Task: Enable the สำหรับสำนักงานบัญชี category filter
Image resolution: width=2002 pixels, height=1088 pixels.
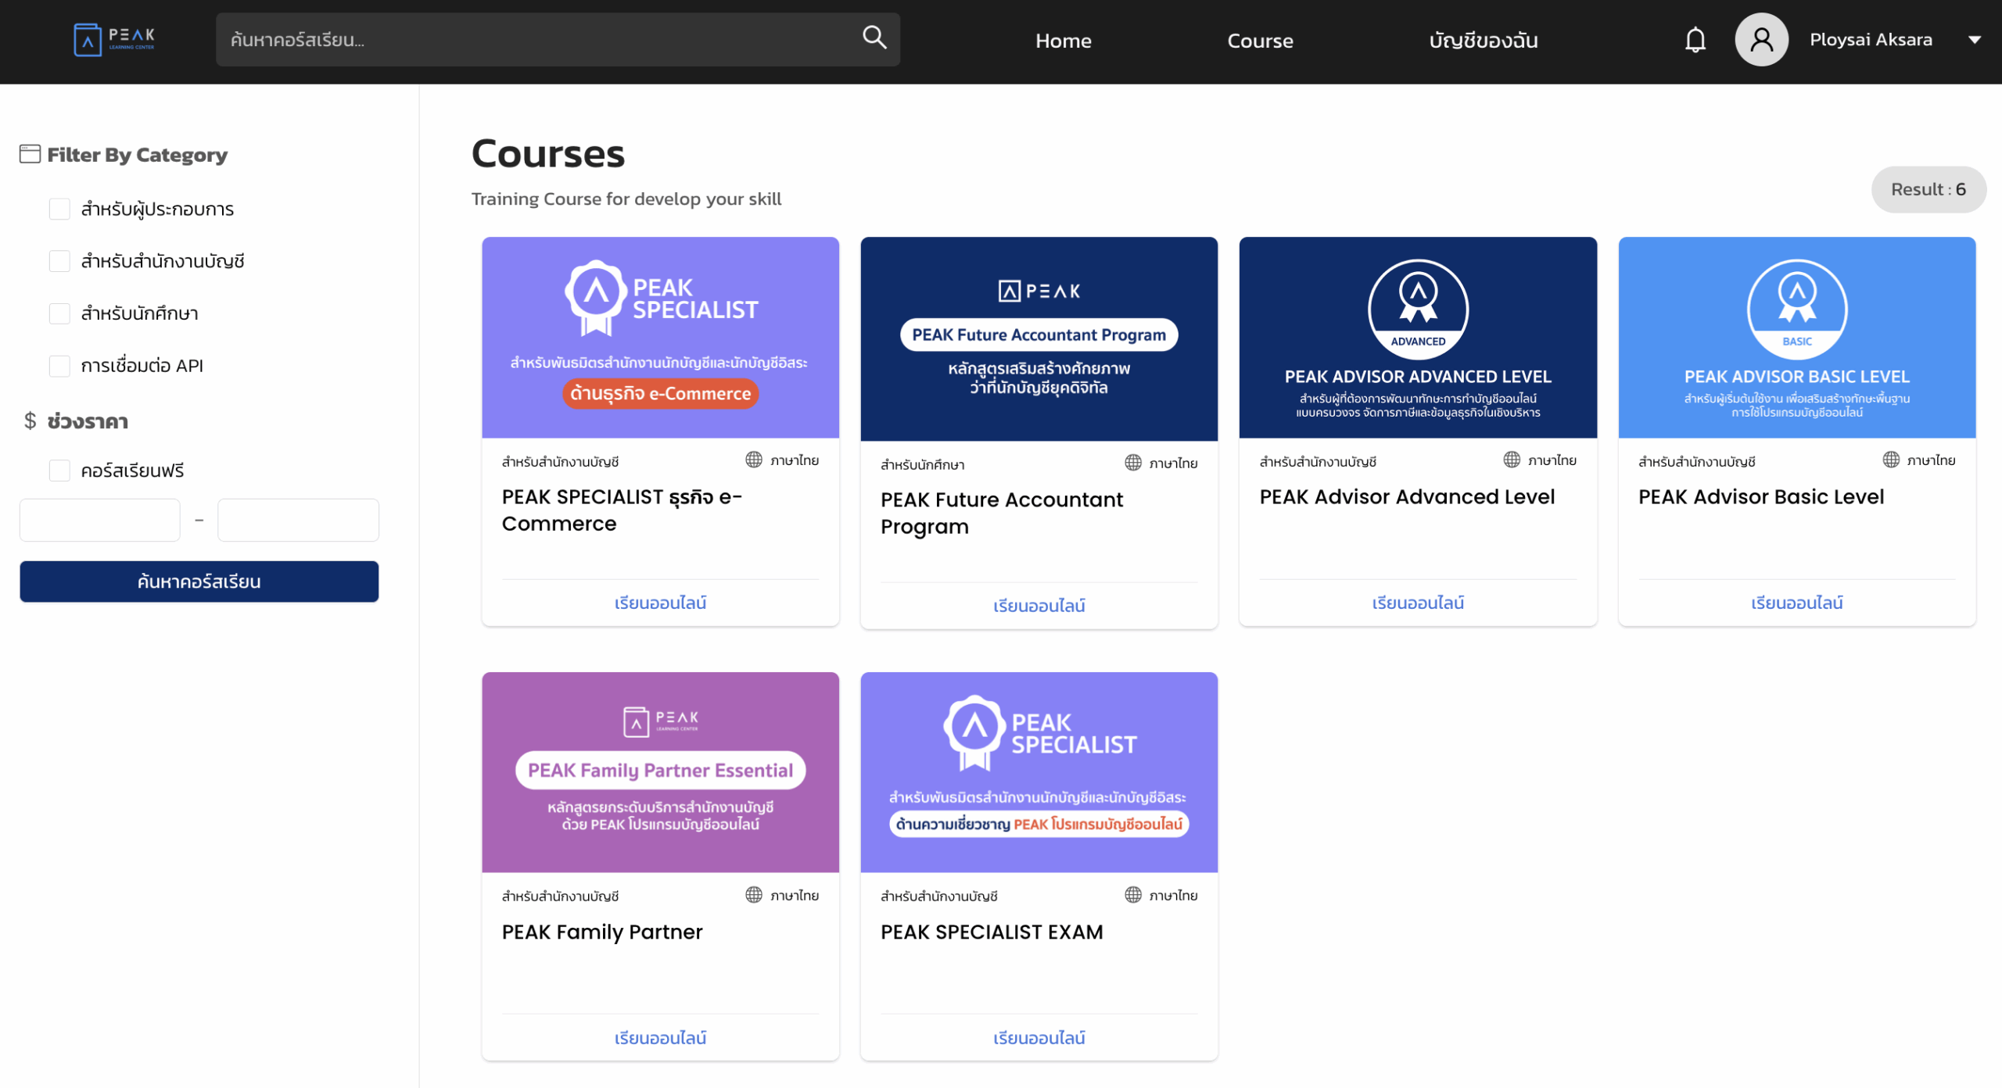Action: point(59,261)
